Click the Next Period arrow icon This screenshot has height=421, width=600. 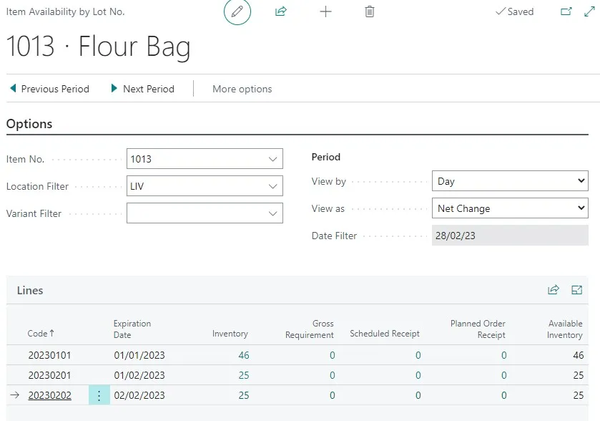pos(114,89)
